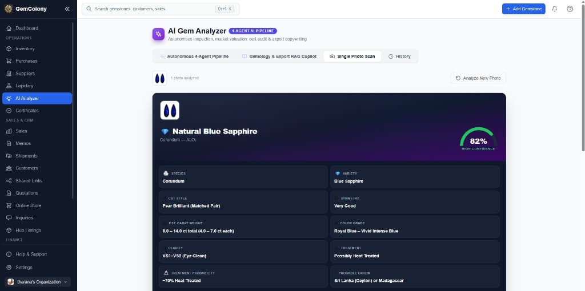The height and width of the screenshot is (291, 585).
Task: Open Inventory in the sidebar
Action: click(37, 49)
